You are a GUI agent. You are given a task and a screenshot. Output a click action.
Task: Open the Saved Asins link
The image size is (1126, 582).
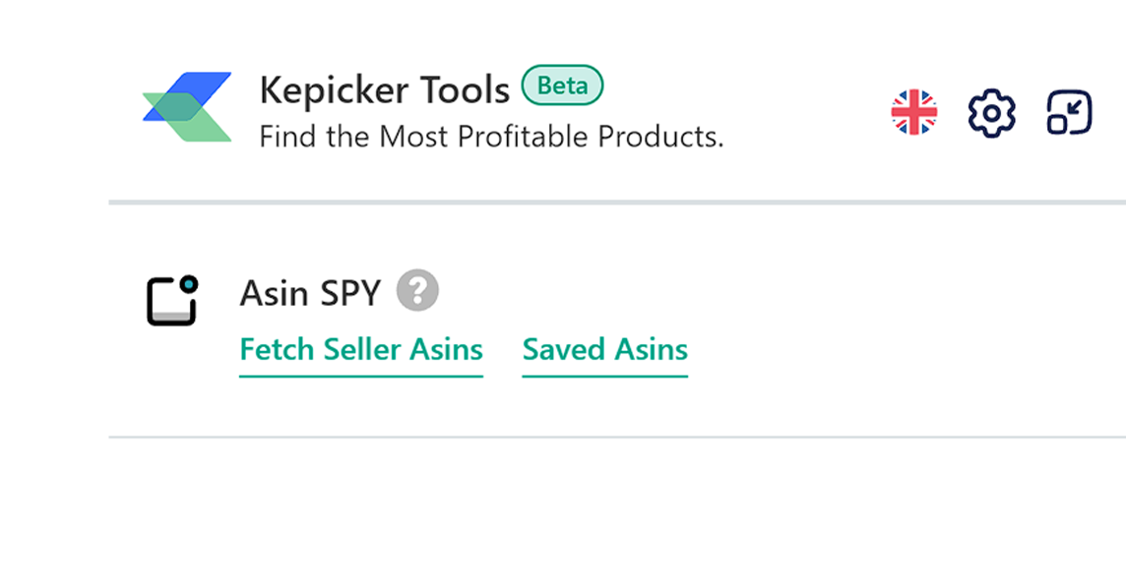click(x=604, y=349)
